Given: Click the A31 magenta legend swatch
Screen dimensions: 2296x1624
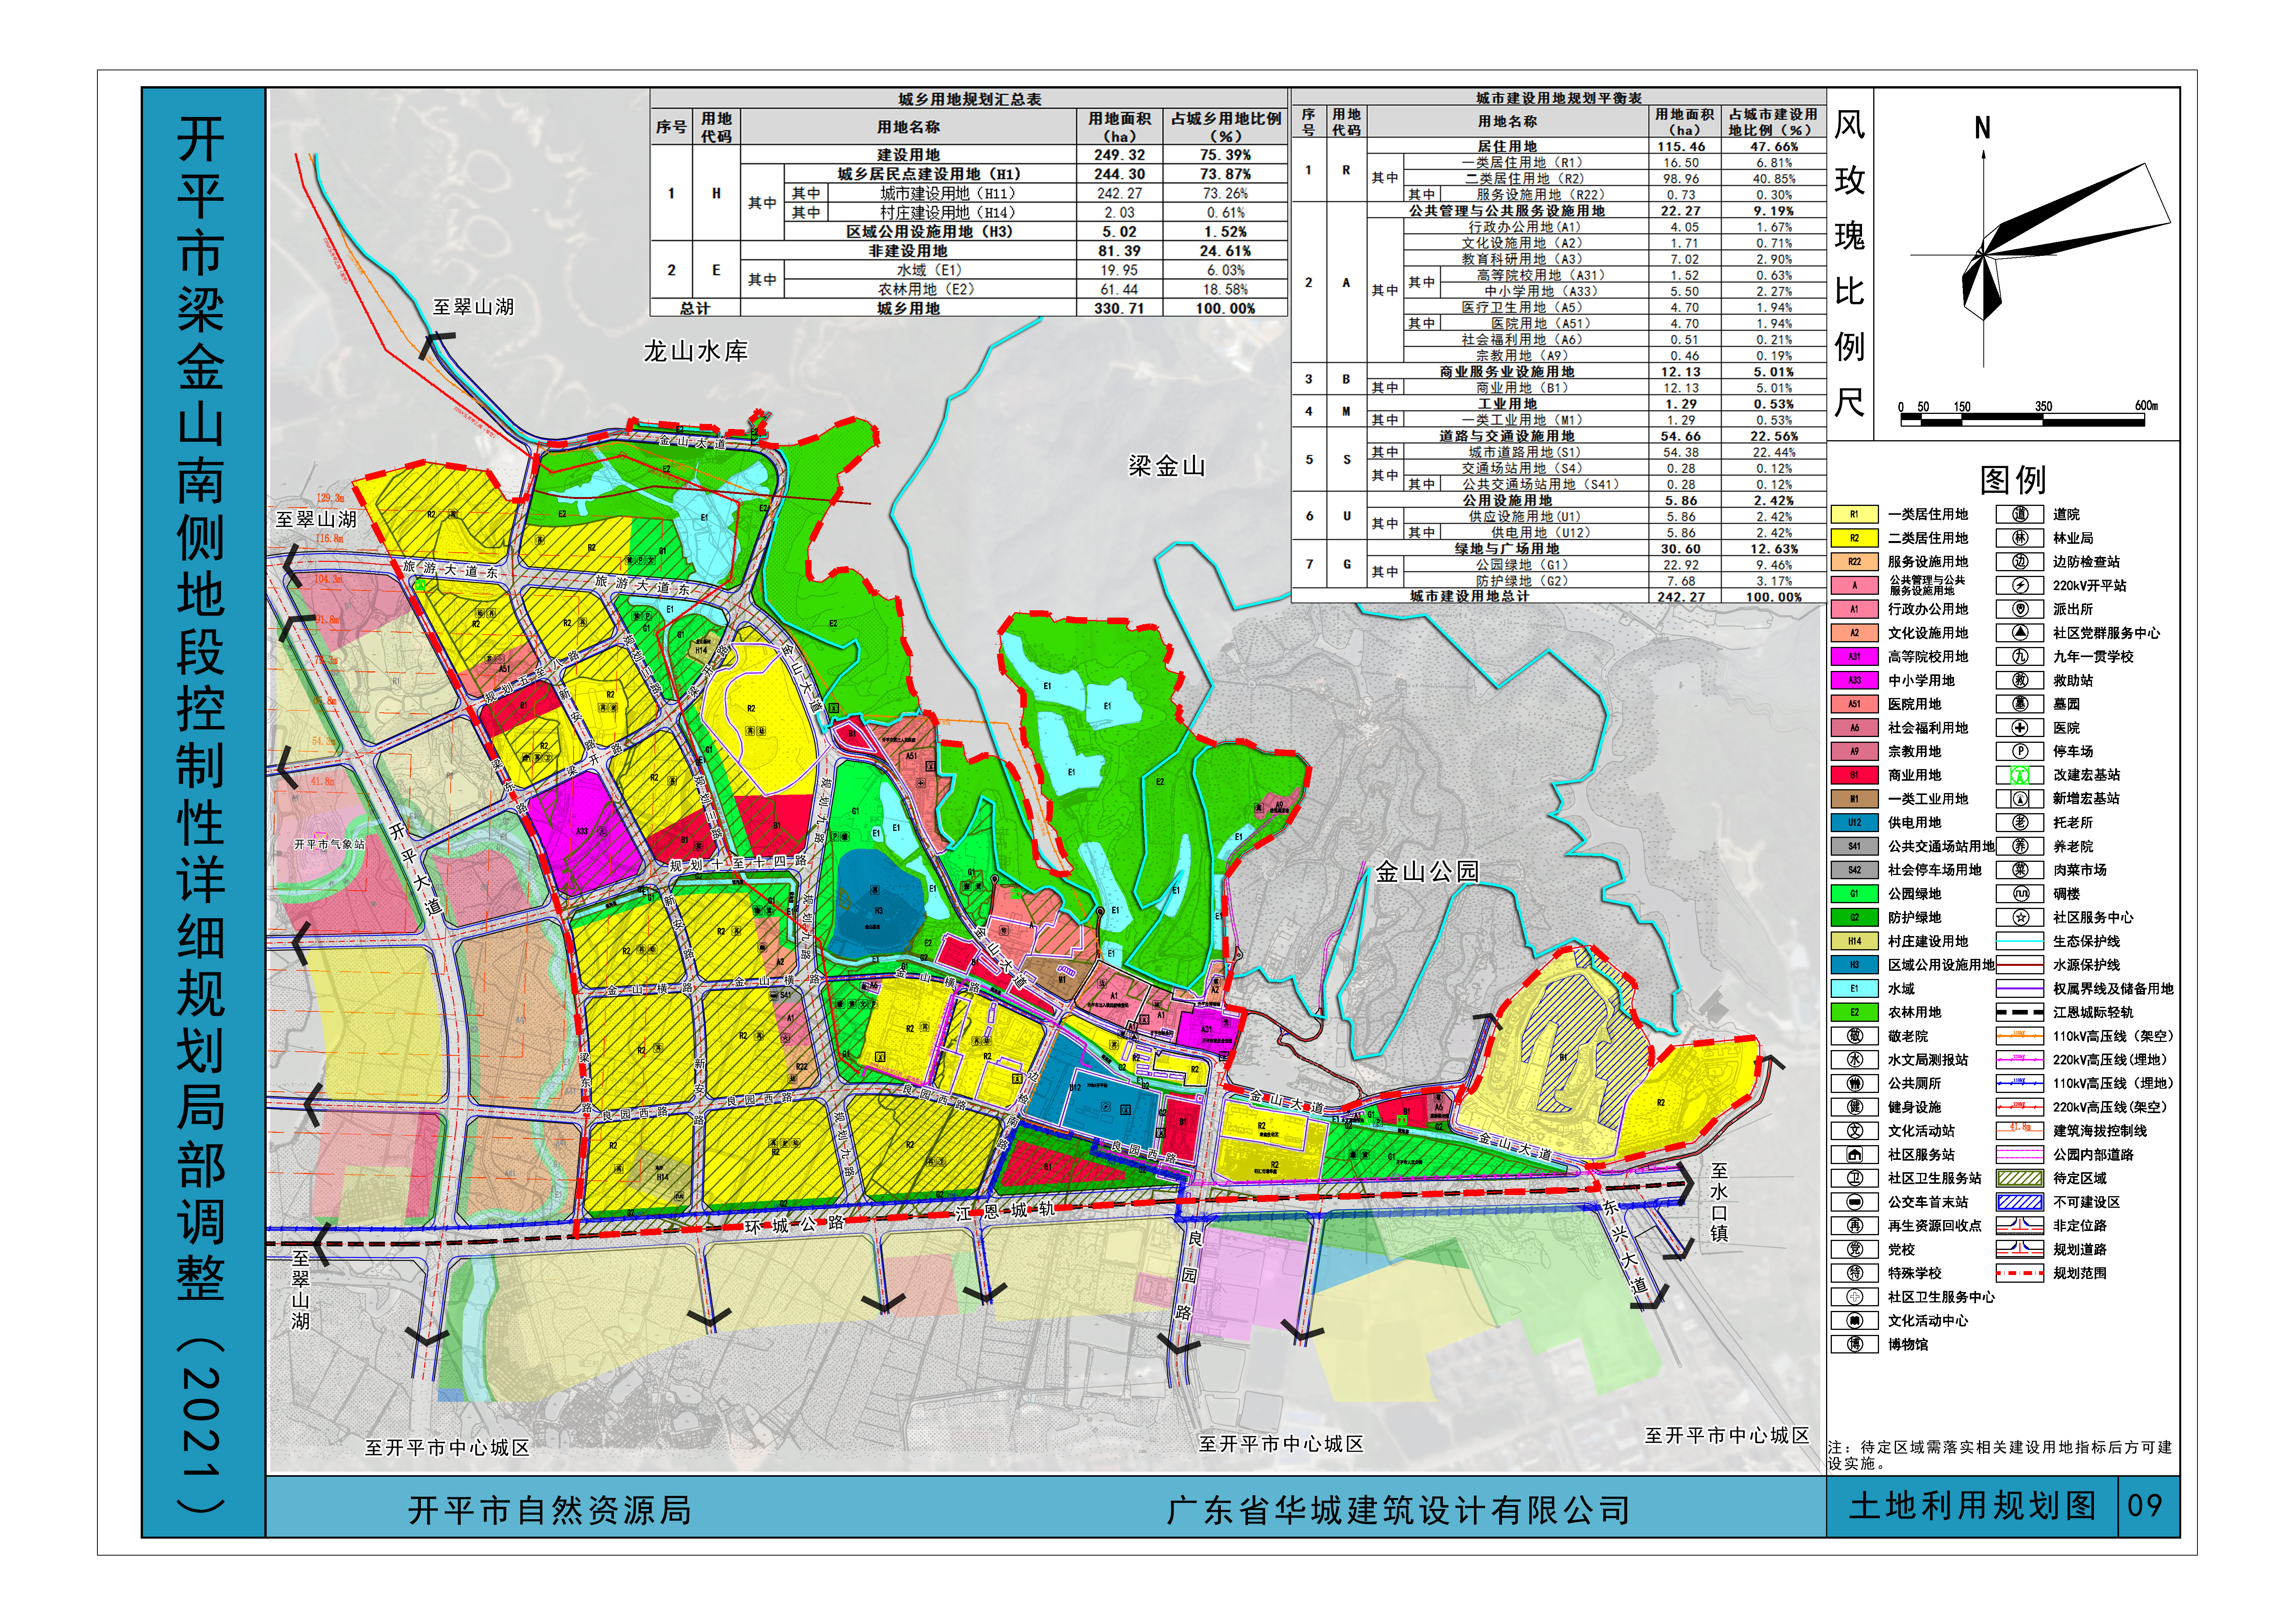Looking at the screenshot, I should coord(1855,657).
